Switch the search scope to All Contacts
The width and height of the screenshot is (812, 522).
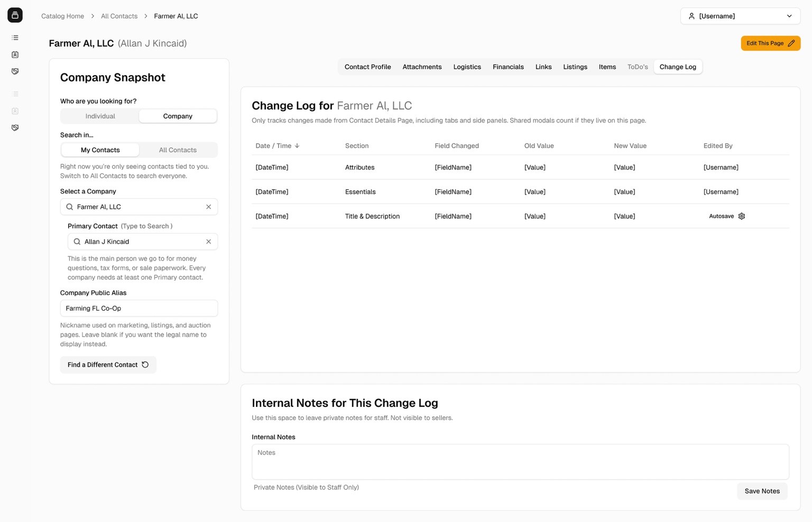[x=178, y=150]
